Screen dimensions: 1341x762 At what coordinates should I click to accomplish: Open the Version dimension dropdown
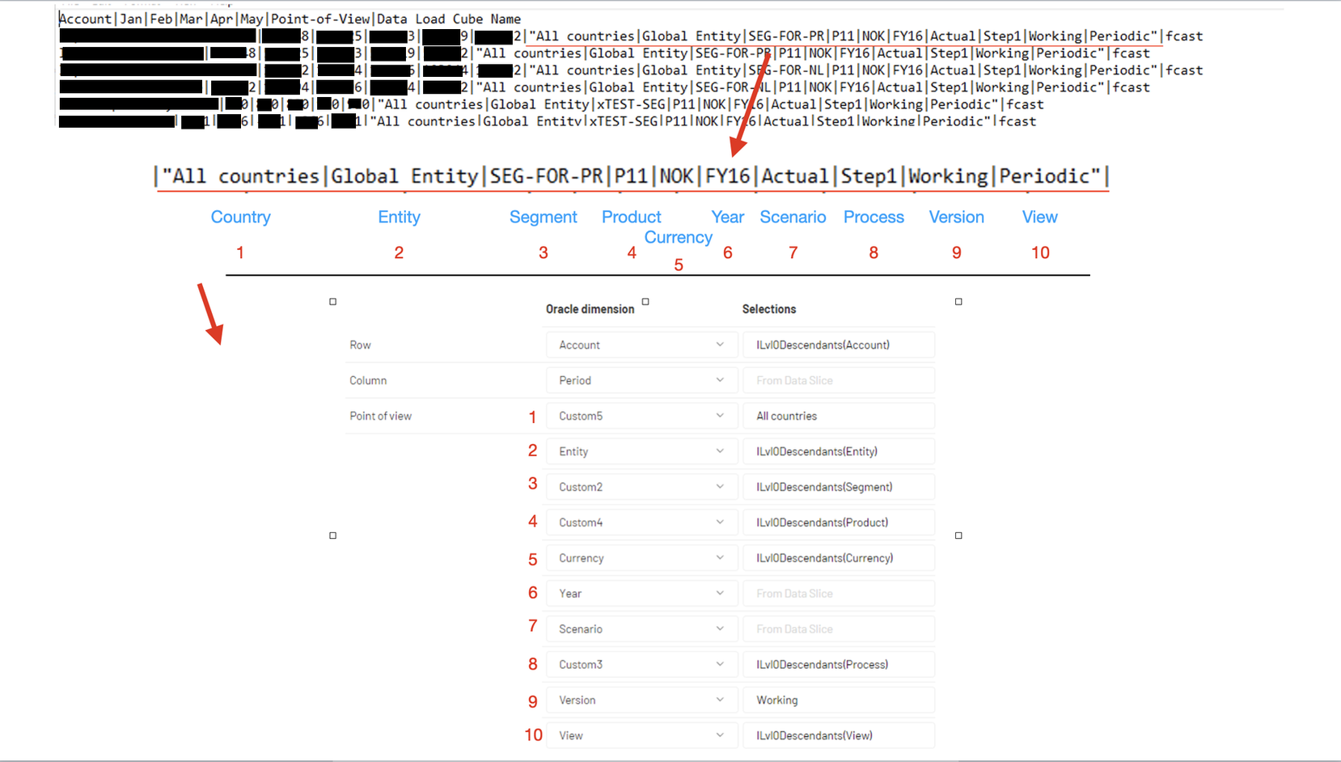[x=641, y=701]
